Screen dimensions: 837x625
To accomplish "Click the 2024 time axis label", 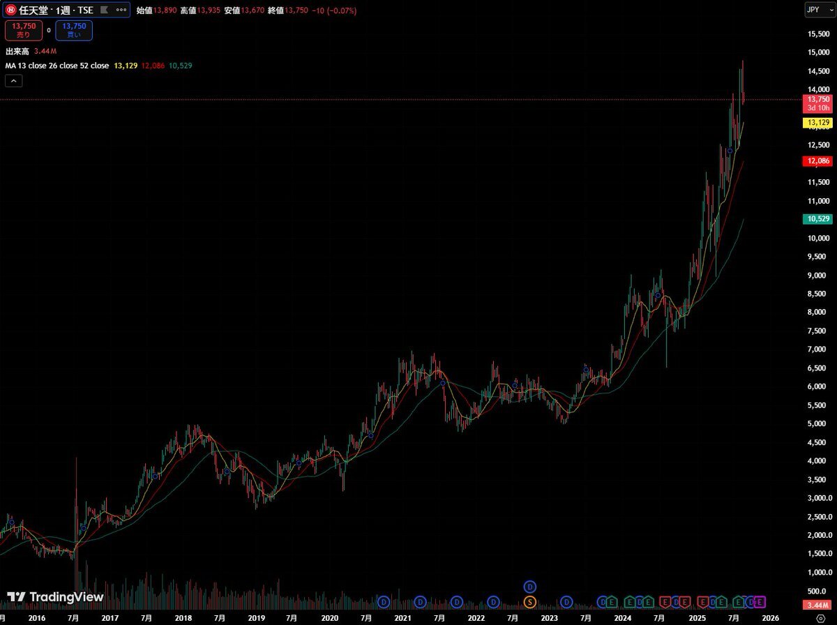I will 623,618.
